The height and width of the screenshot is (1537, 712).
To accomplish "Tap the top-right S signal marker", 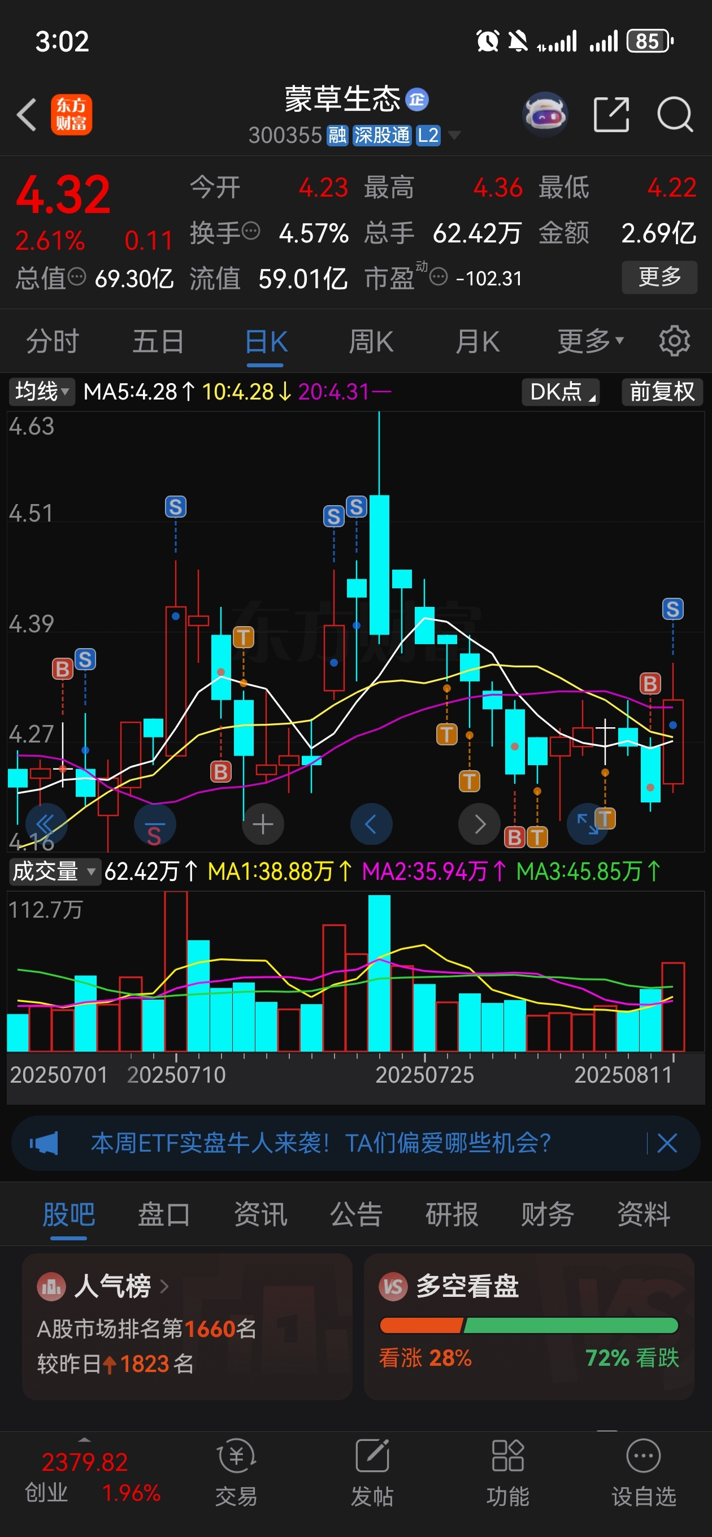I will (x=672, y=609).
